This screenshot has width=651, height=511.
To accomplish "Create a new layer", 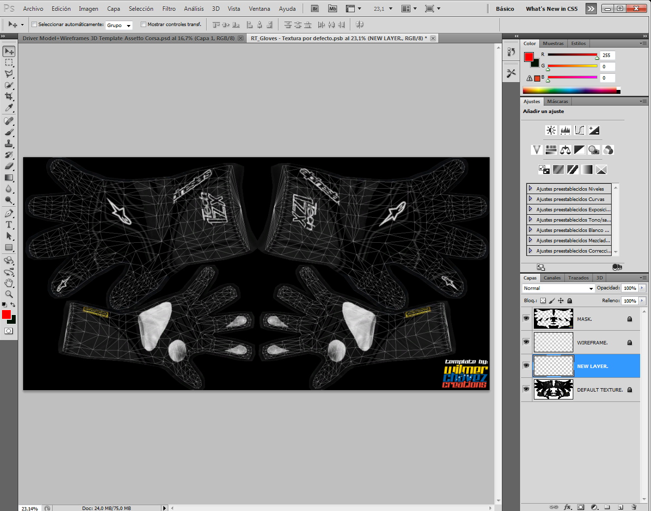I will click(620, 507).
